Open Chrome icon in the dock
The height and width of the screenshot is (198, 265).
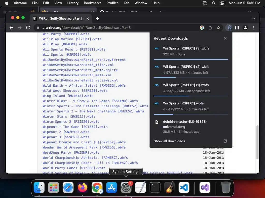click(97, 187)
